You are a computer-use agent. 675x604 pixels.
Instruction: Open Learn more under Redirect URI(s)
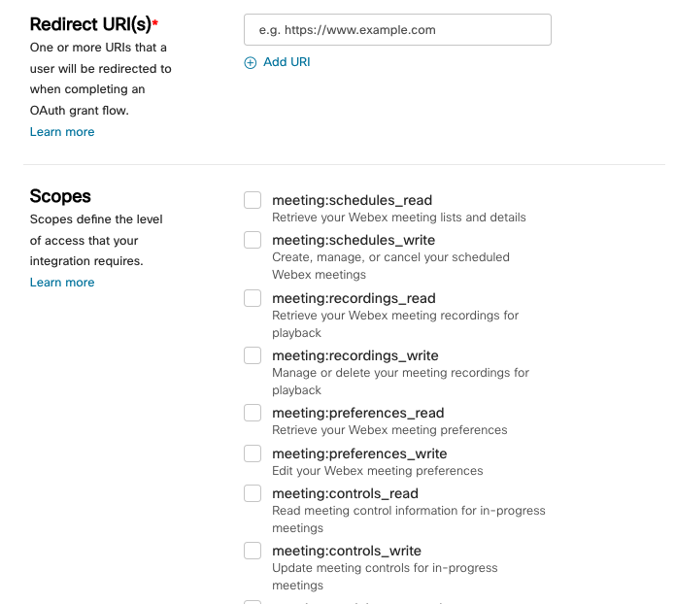tap(62, 132)
